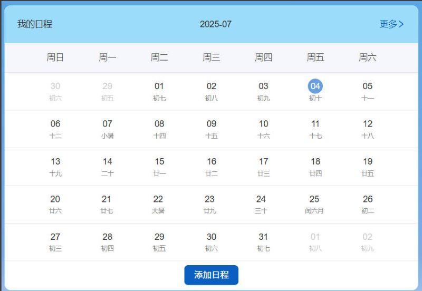Click the 周日 column header
Viewport: 422px width, 291px height.
[x=55, y=57]
